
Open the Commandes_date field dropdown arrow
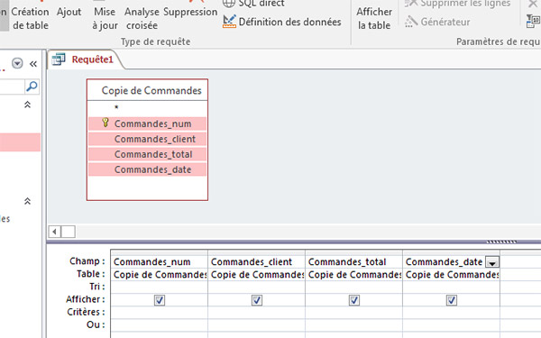click(492, 262)
